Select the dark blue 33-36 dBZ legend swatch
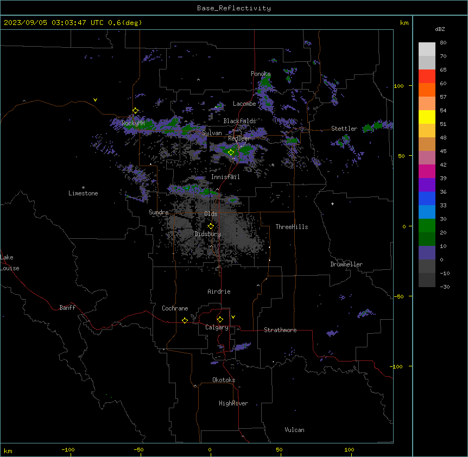The image size is (468, 457). pos(427,198)
